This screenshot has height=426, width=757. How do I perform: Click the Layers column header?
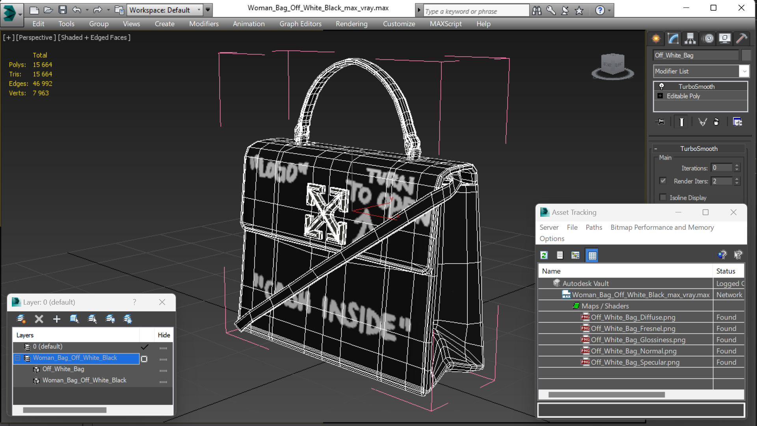pyautogui.click(x=76, y=335)
